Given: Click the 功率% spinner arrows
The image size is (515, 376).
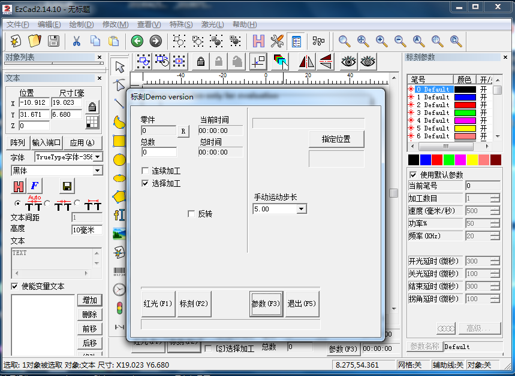Looking at the screenshot, I should (x=495, y=223).
